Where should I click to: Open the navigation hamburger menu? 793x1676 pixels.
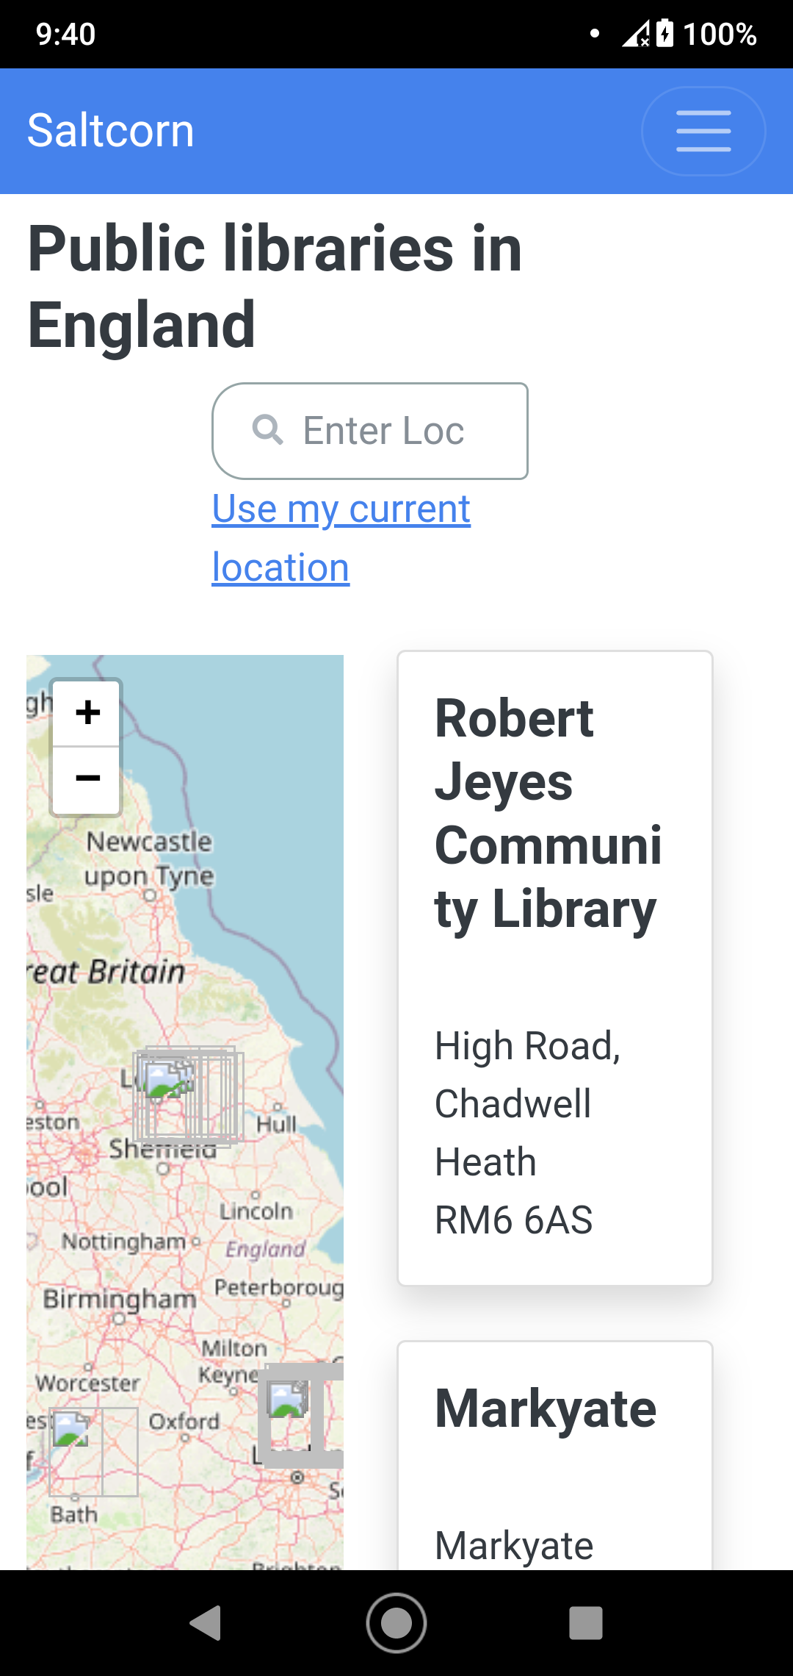(702, 130)
